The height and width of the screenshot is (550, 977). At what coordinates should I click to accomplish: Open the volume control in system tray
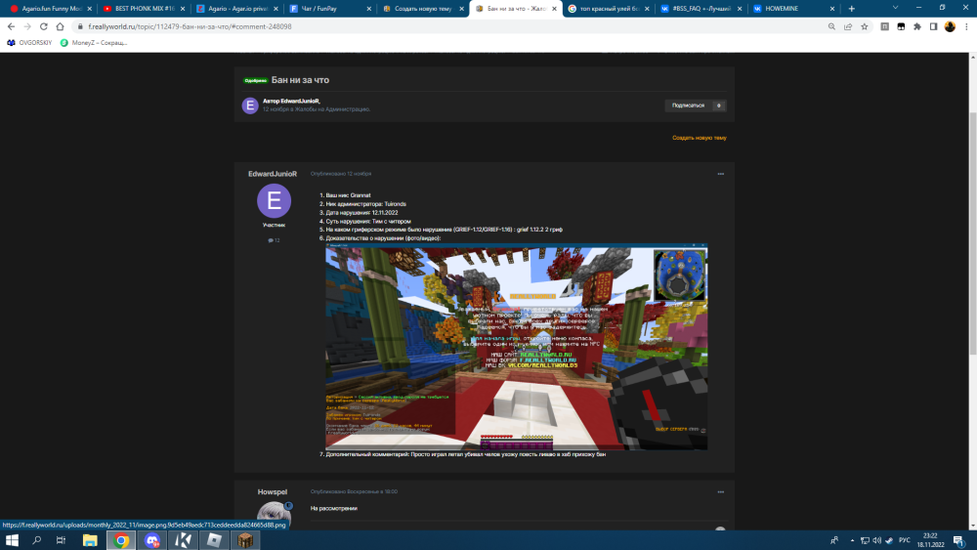876,540
